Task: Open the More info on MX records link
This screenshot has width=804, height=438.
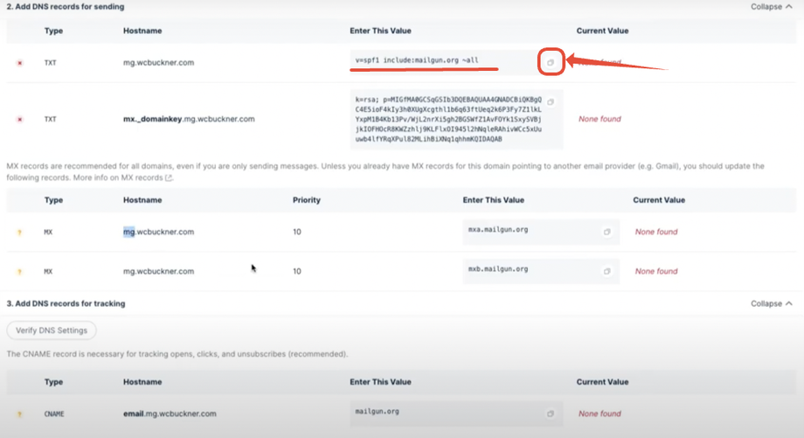Action: coord(133,177)
